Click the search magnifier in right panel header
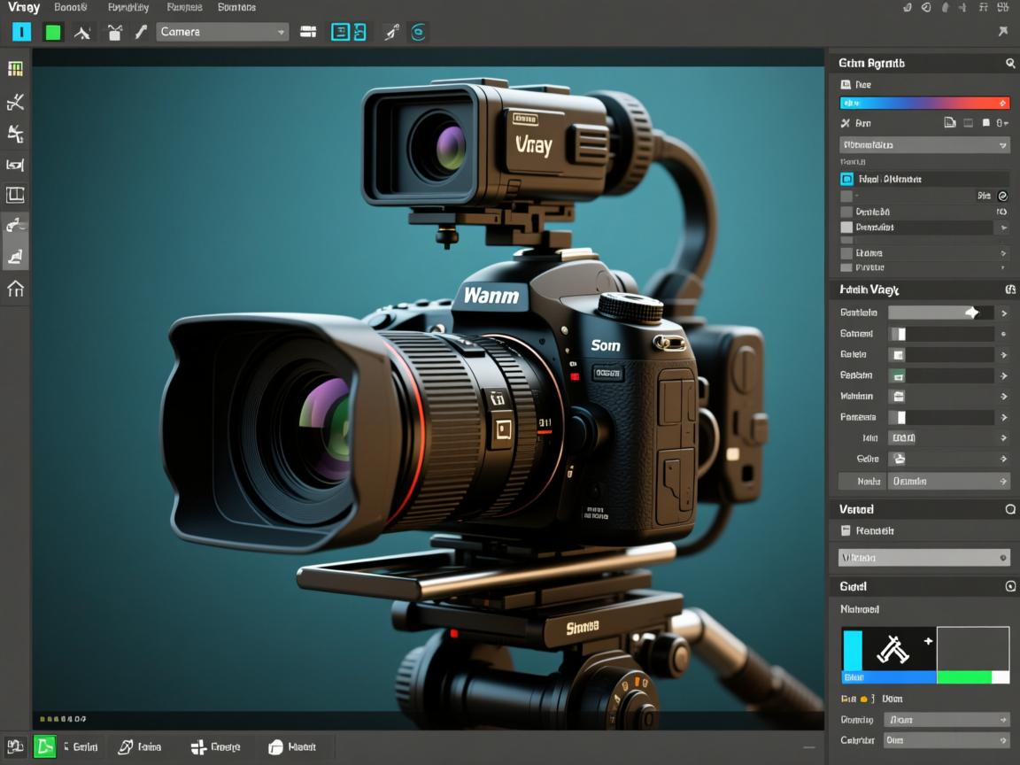Viewport: 1020px width, 765px height. [x=1010, y=63]
